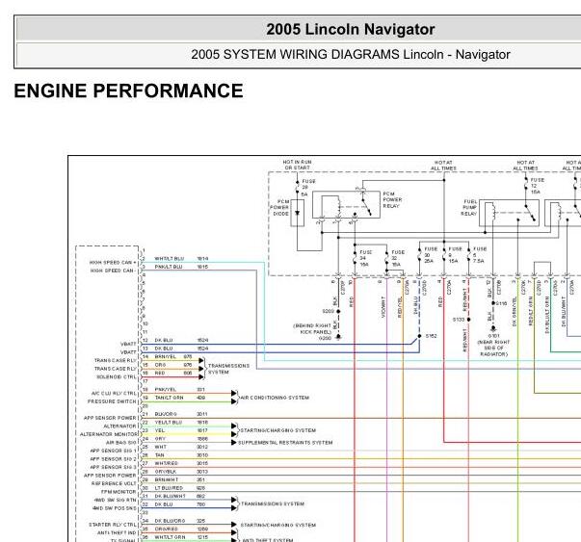581x542 pixels.
Task: Select the 'ORG' wire label at pin 15
Action: [x=160, y=365]
